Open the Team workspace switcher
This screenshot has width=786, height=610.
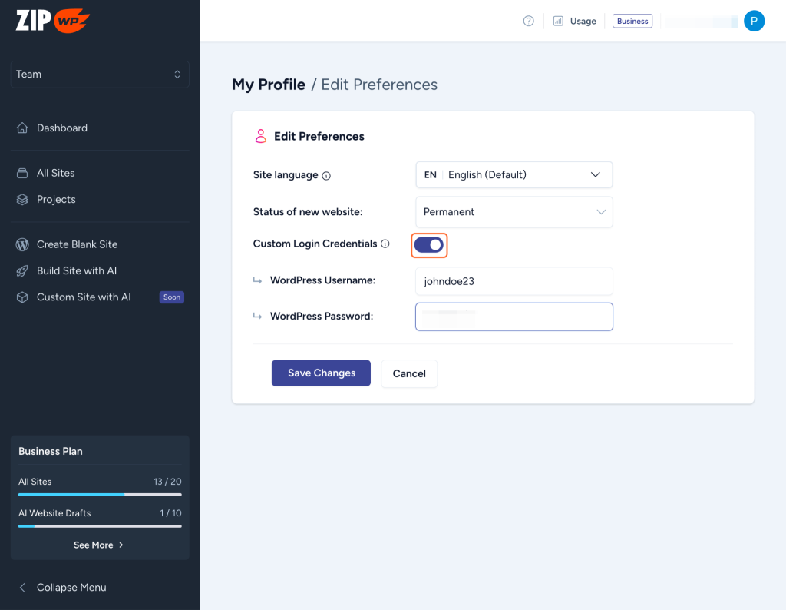[x=99, y=74]
